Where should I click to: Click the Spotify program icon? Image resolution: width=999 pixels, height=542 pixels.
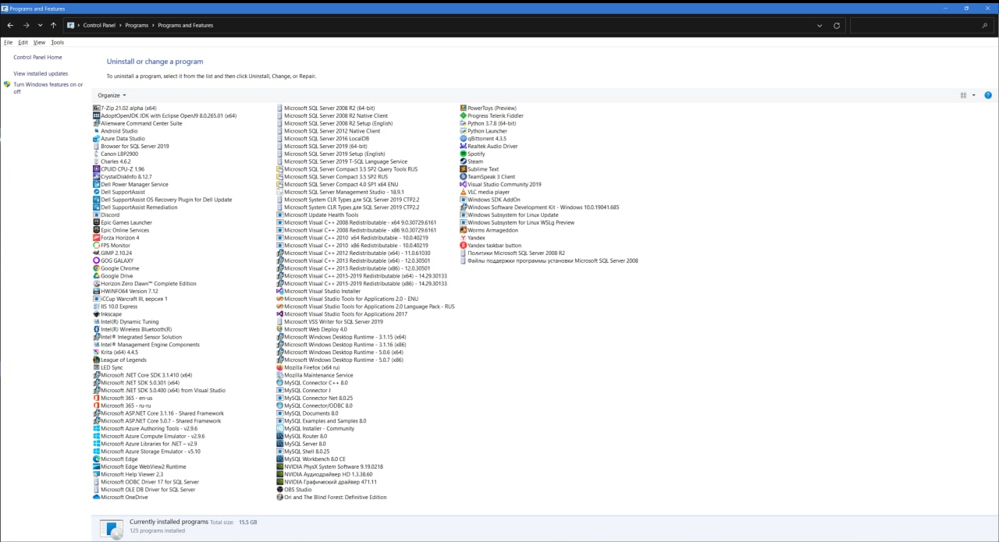click(464, 154)
